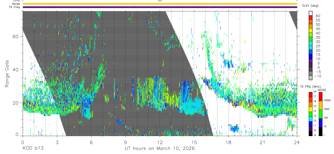334x154 pixels.
Task: Click the '40' tick on Range Gate axis
Action: pyautogui.click(x=16, y=70)
